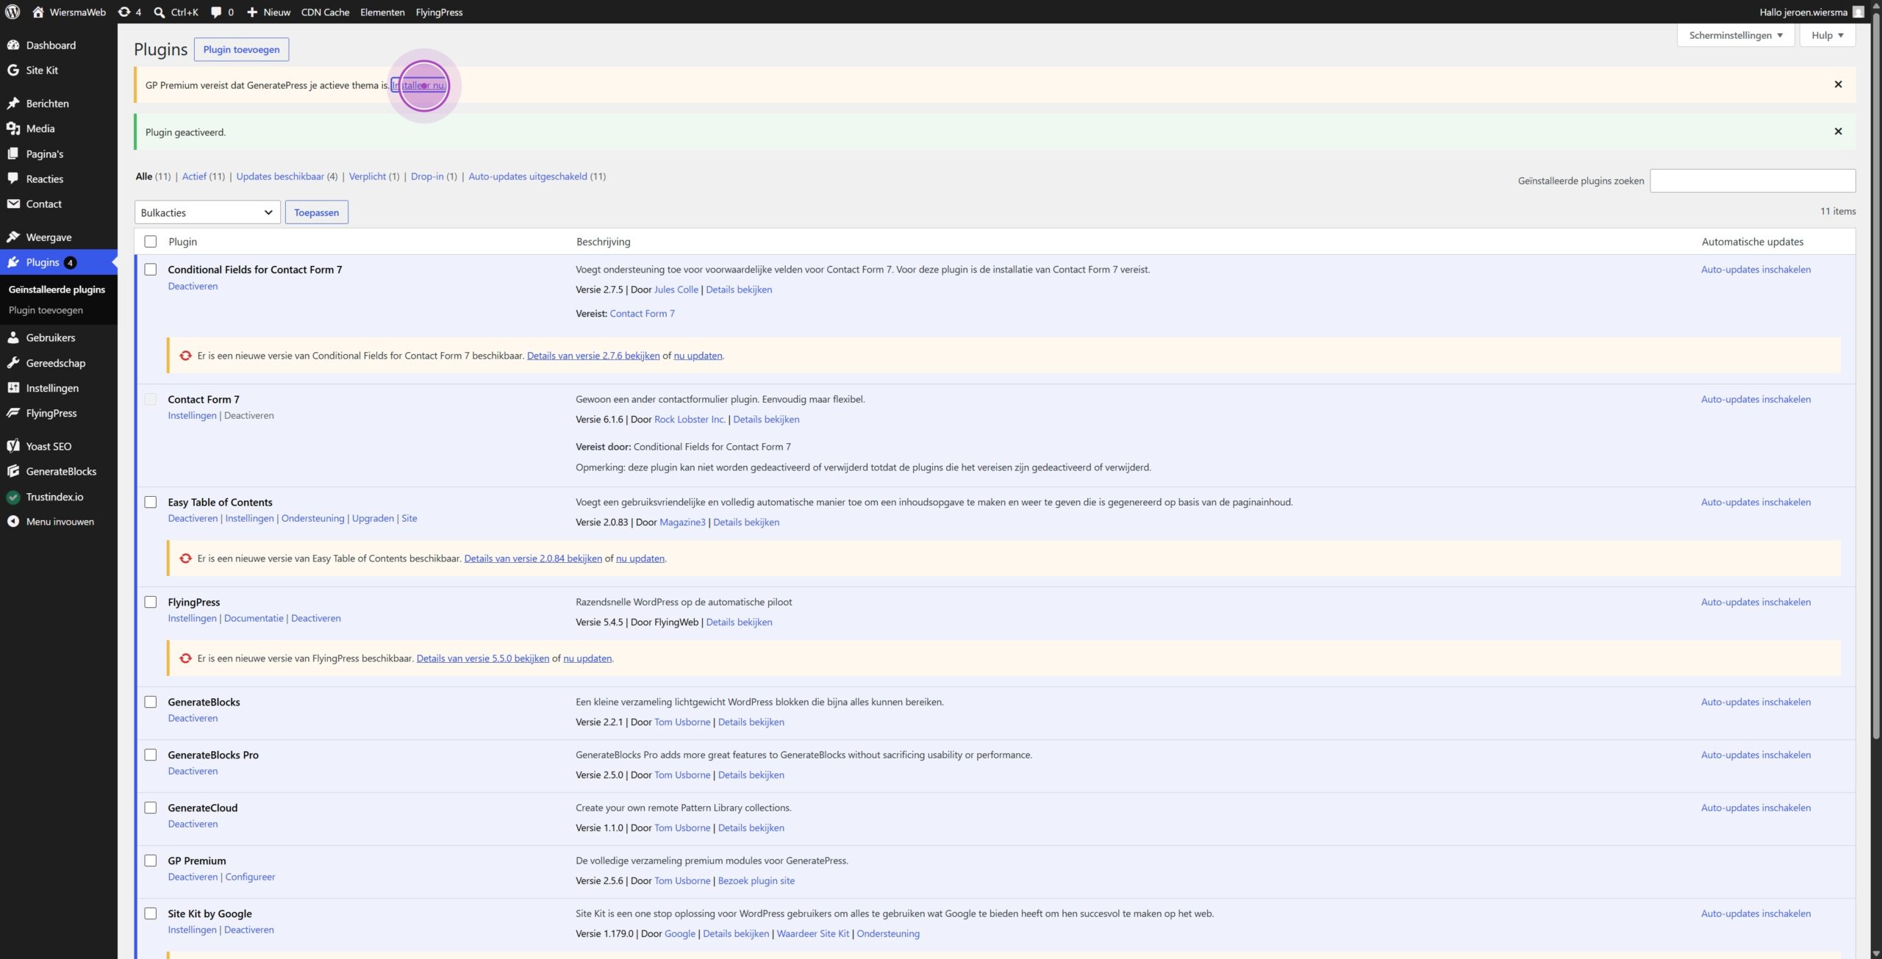Click the Contact envelope icon
The height and width of the screenshot is (959, 1882).
coord(13,204)
